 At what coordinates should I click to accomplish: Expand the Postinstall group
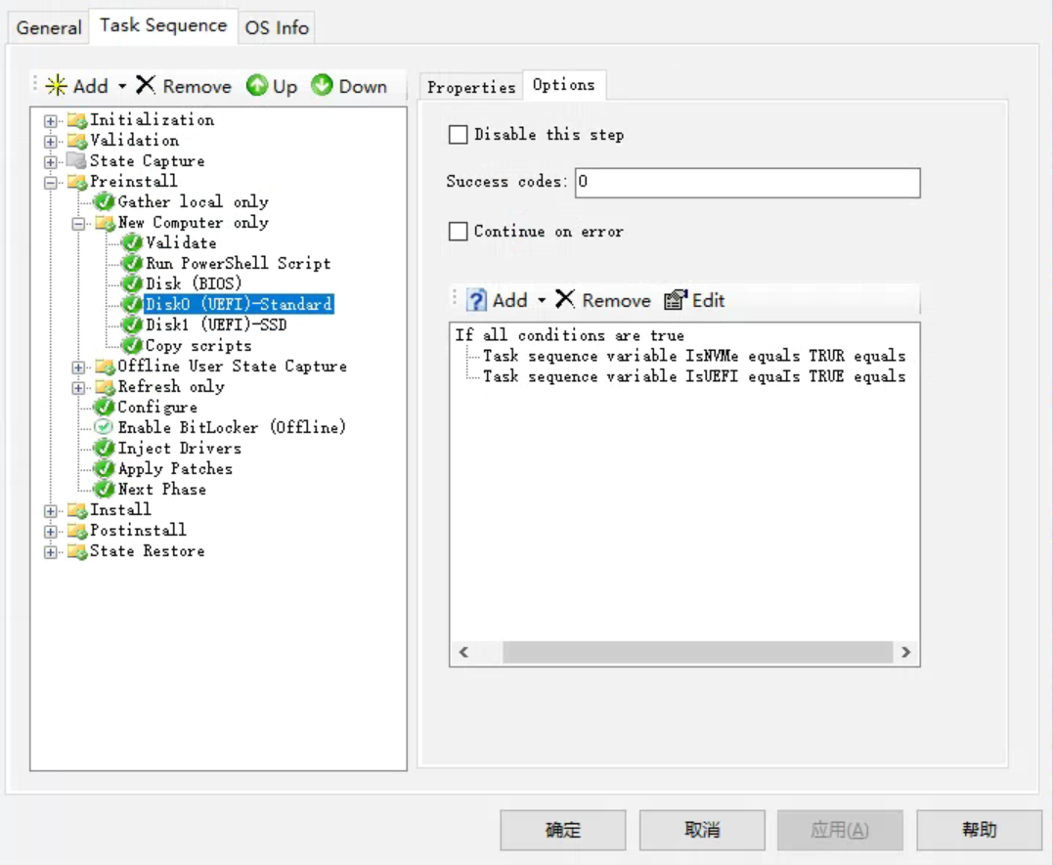51,532
